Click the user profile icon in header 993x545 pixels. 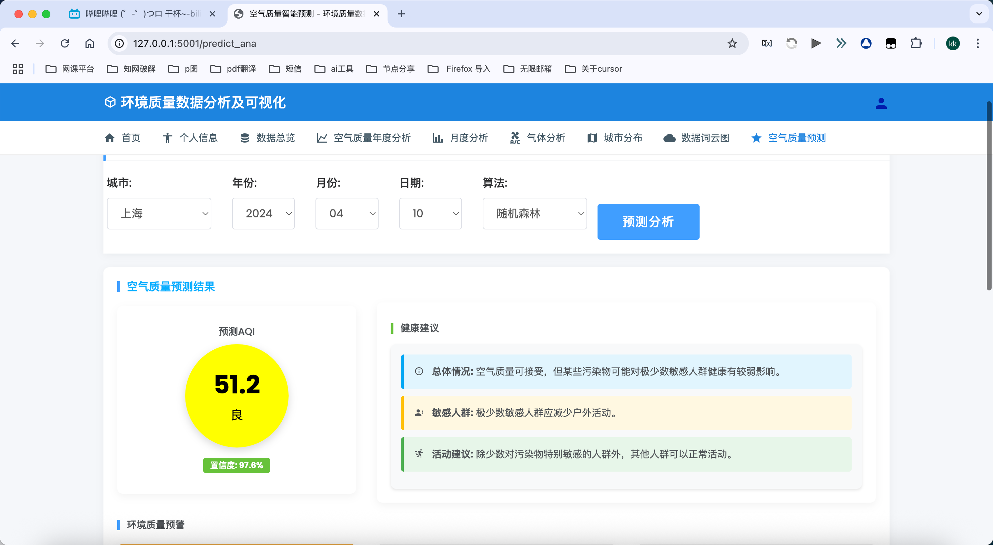[x=881, y=103]
